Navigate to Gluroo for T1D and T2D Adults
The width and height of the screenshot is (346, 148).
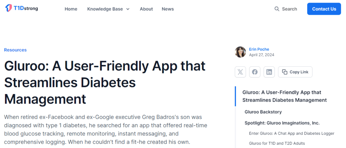pyautogui.click(x=277, y=143)
